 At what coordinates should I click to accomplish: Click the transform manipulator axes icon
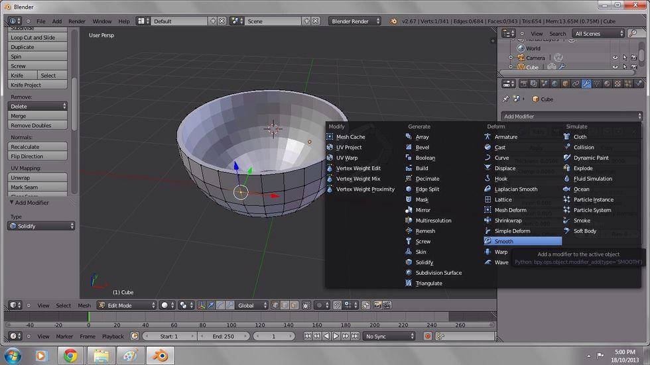tap(202, 305)
